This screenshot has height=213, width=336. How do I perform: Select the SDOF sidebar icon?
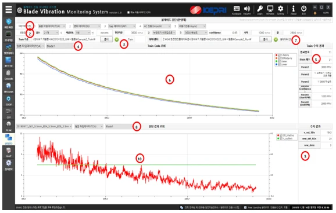coord(9,101)
